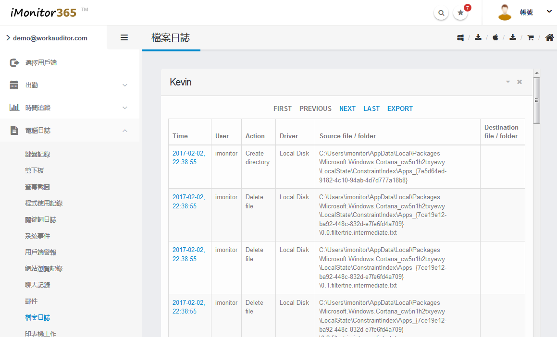Jump to the LAST page link
Viewport: 557px width, 337px height.
371,108
